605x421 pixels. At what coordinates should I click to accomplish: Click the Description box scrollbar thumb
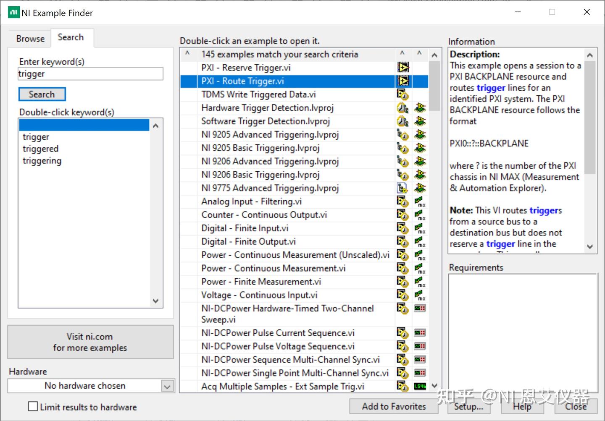590,118
